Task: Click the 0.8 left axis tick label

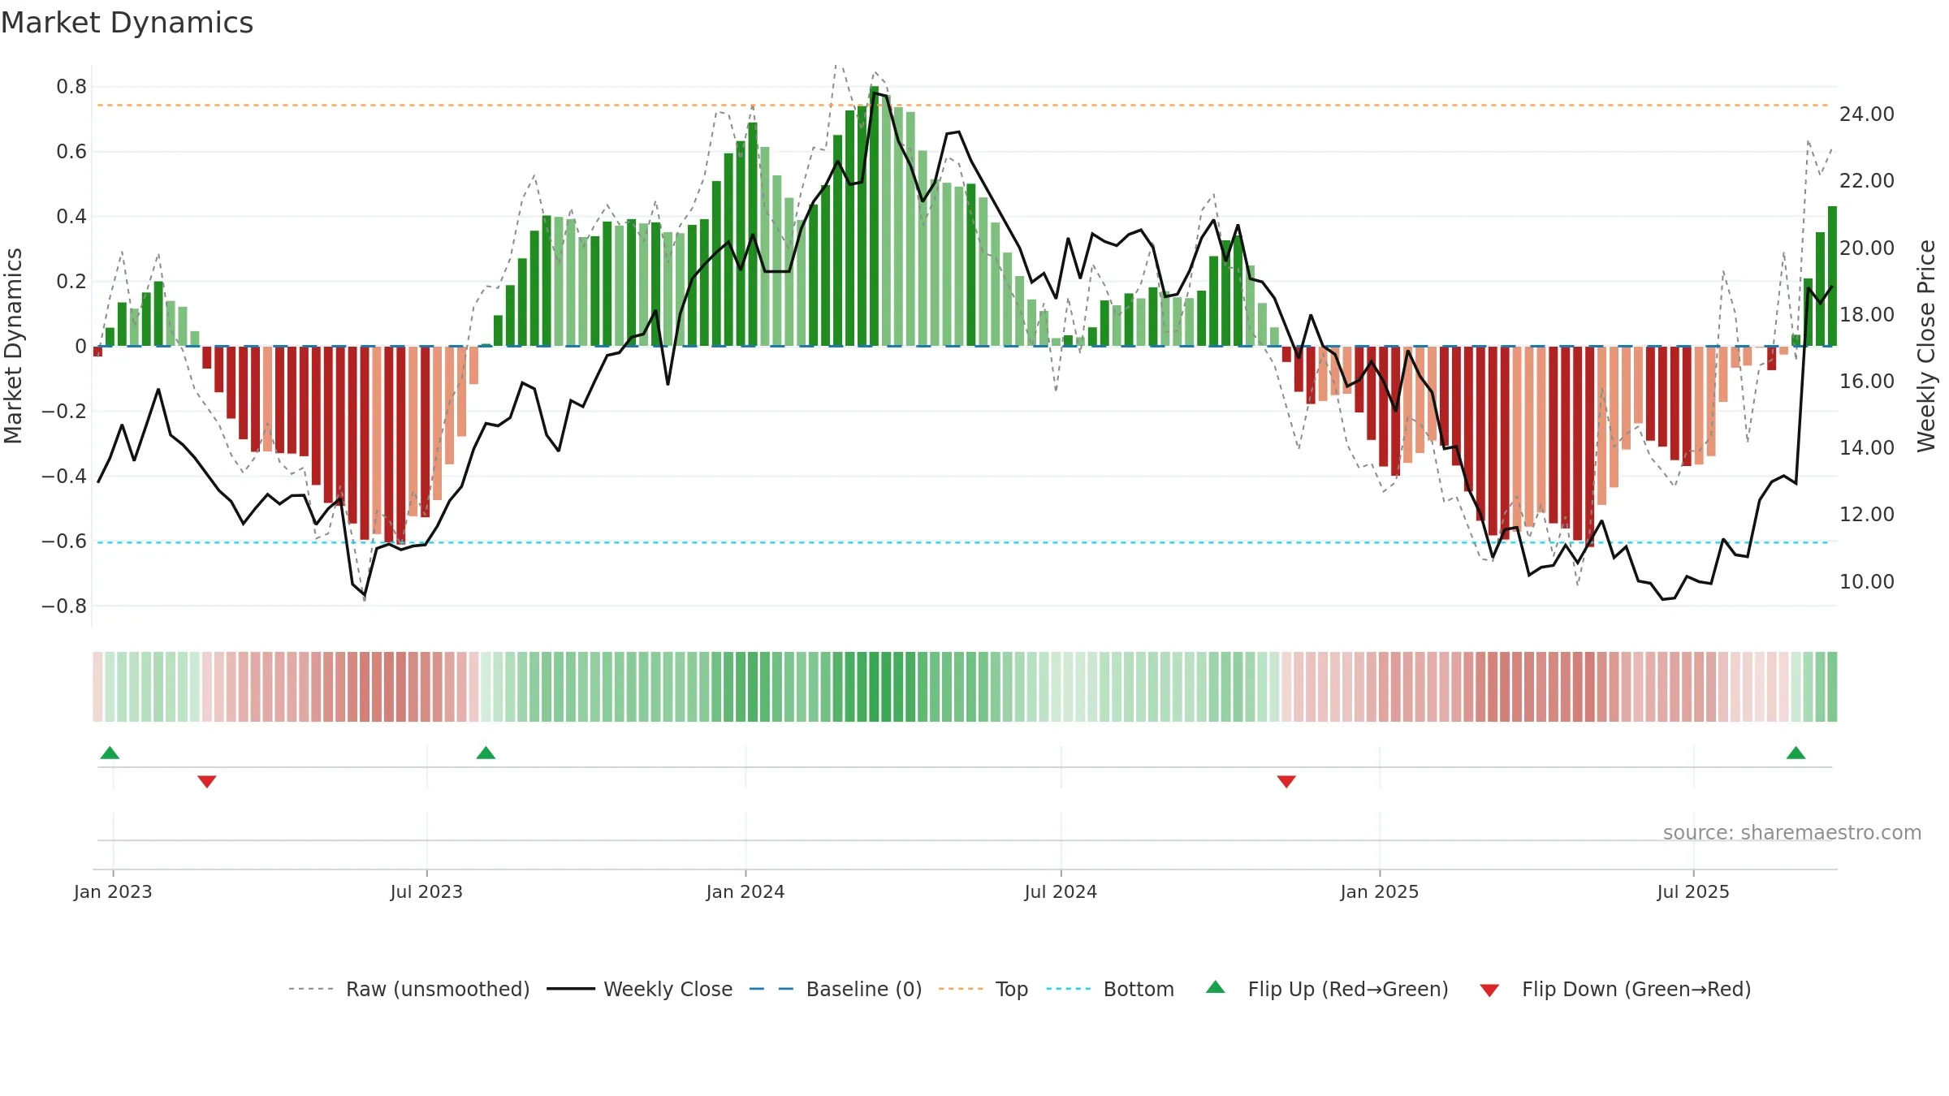Action: point(71,87)
